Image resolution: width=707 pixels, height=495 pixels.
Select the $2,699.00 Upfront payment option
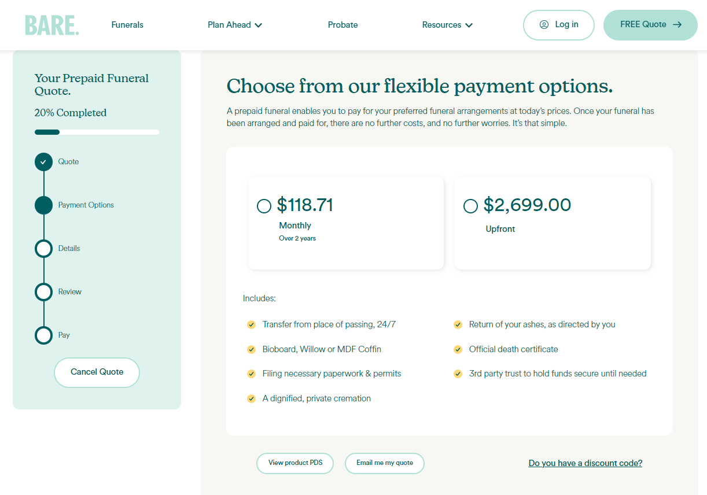coord(470,206)
